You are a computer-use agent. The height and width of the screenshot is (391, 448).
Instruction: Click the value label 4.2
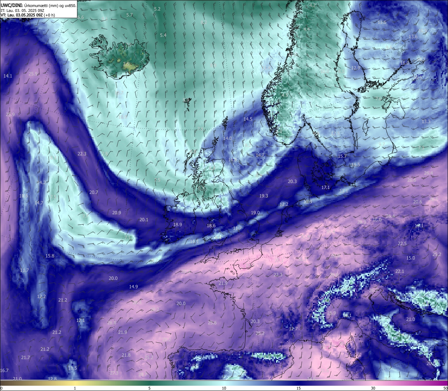coord(313,5)
